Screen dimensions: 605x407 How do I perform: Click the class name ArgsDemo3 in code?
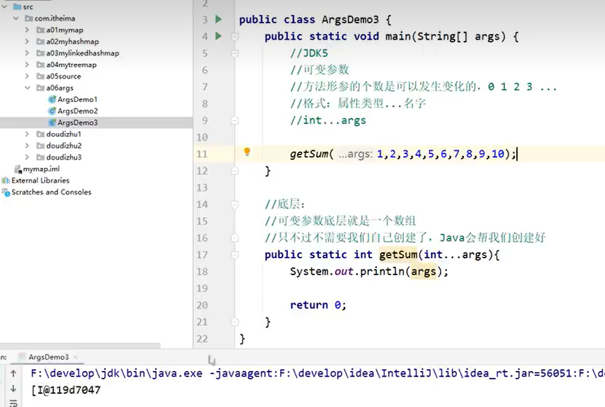tap(350, 20)
